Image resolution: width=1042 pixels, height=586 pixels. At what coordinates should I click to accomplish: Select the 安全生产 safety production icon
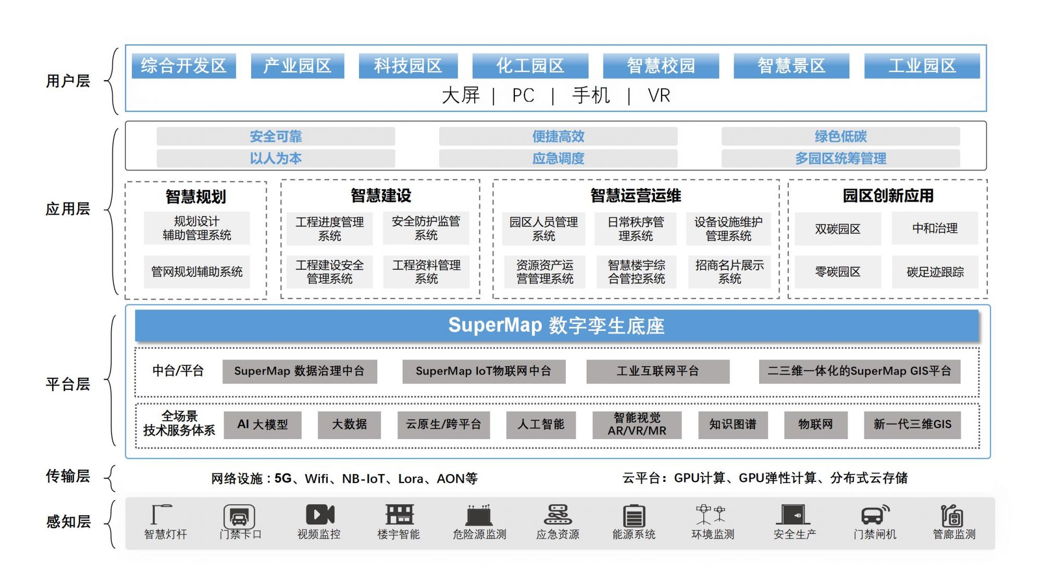[x=793, y=514]
